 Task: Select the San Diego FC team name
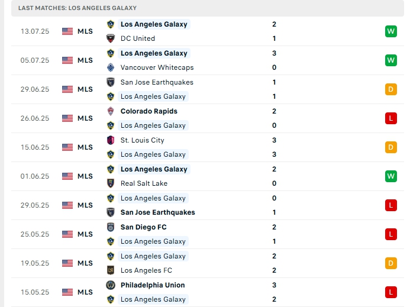click(143, 227)
